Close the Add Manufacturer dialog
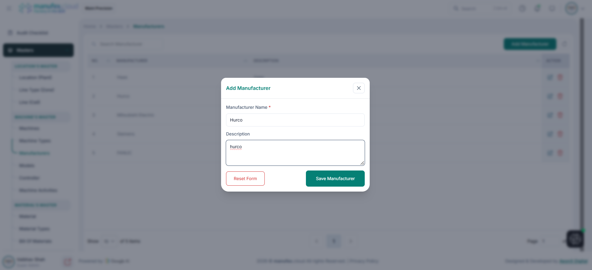Image resolution: width=592 pixels, height=270 pixels. point(359,88)
